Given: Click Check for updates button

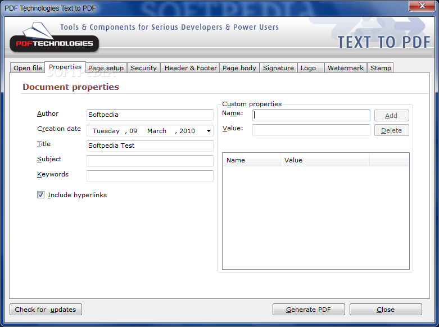Looking at the screenshot, I should pyautogui.click(x=46, y=310).
